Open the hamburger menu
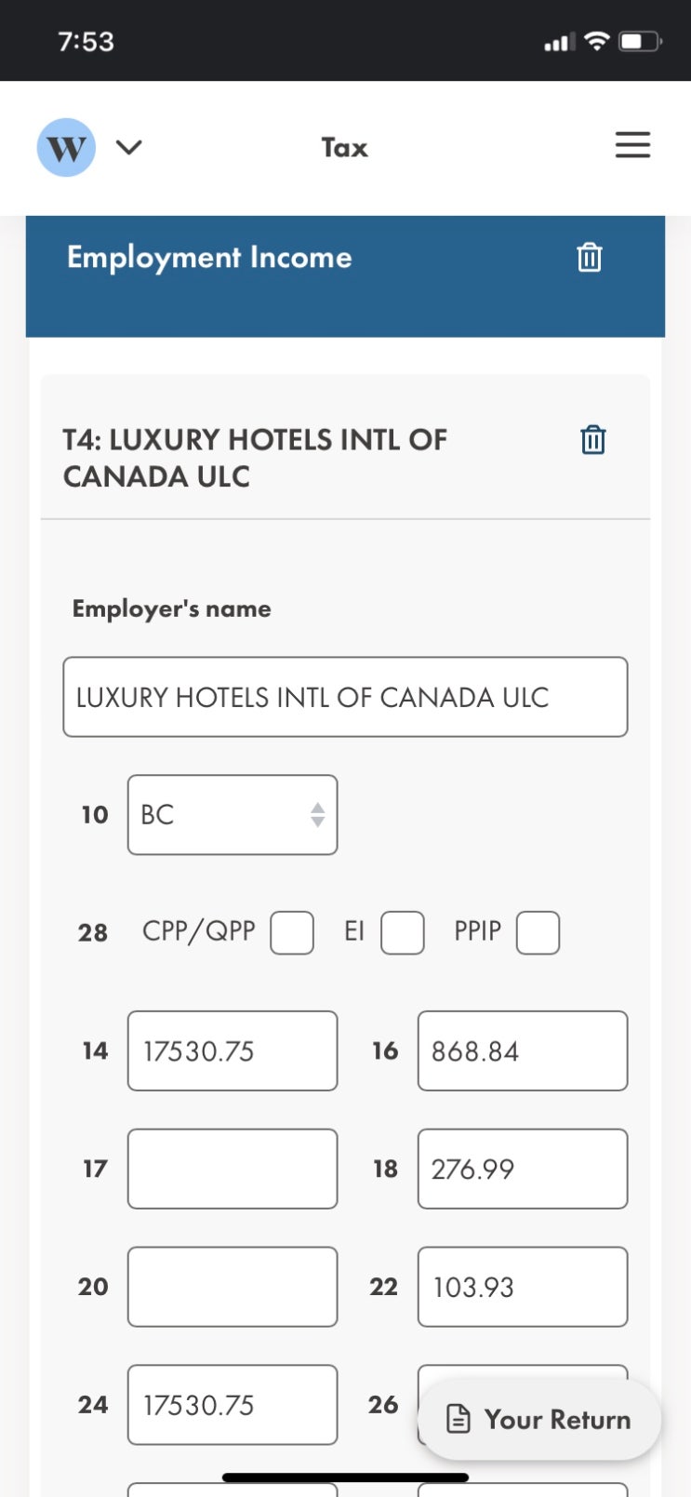The width and height of the screenshot is (691, 1497). (632, 145)
